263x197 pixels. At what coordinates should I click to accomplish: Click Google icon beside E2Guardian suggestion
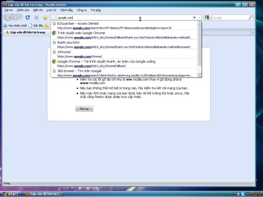coord(54,24)
